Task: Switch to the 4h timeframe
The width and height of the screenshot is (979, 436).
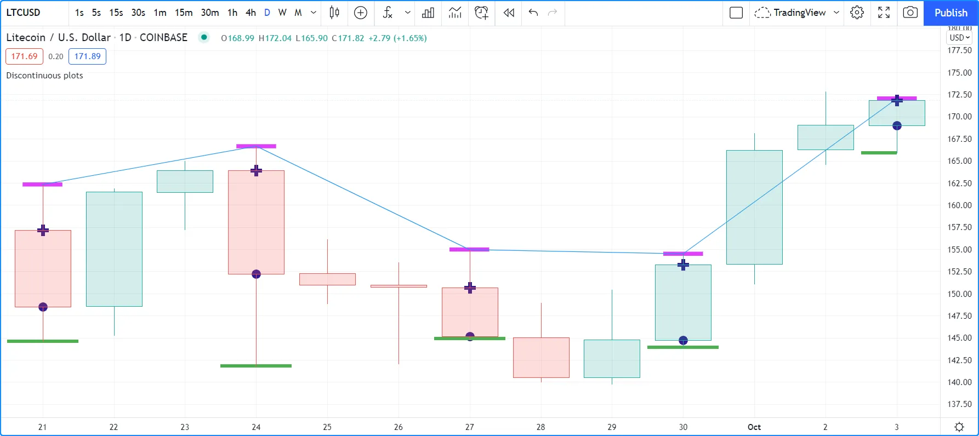Action: [x=251, y=13]
